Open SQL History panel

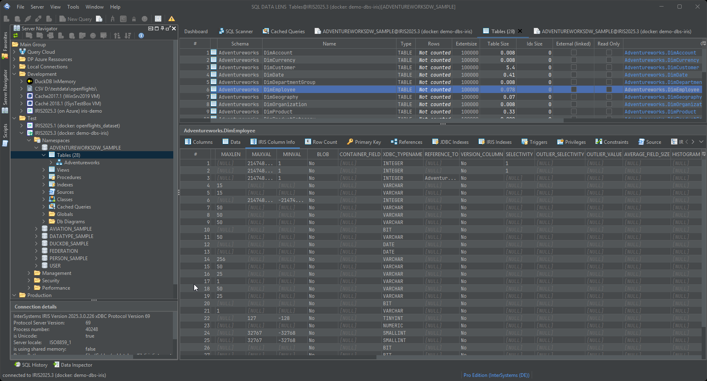click(31, 365)
